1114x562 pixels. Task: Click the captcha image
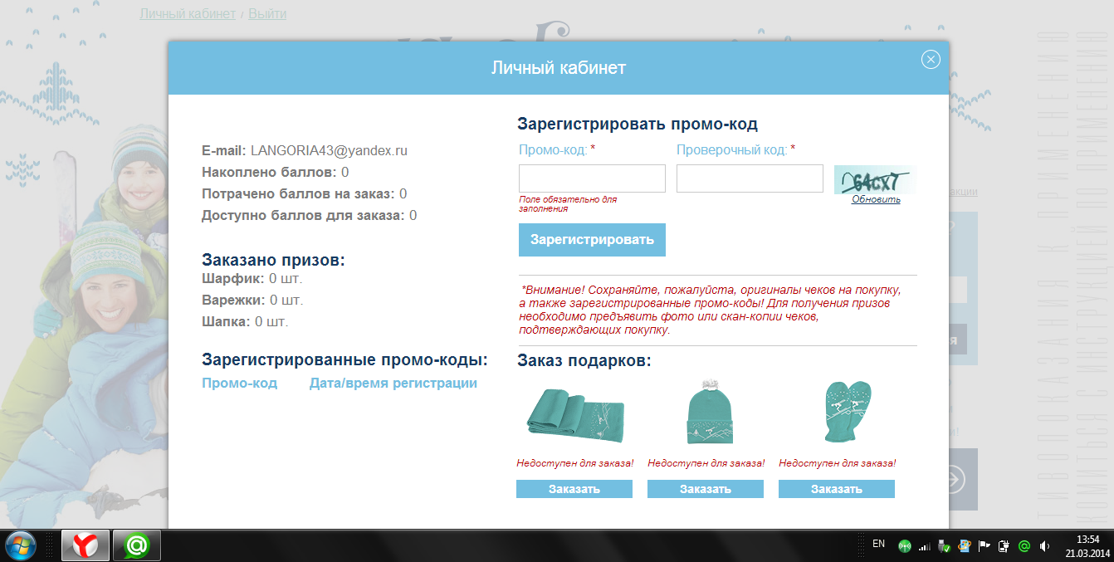[x=875, y=180]
